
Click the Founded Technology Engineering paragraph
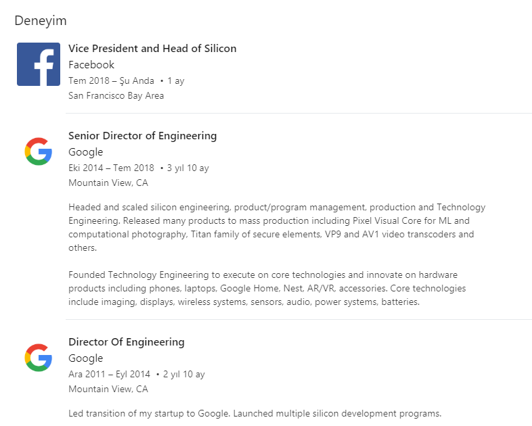click(x=267, y=288)
